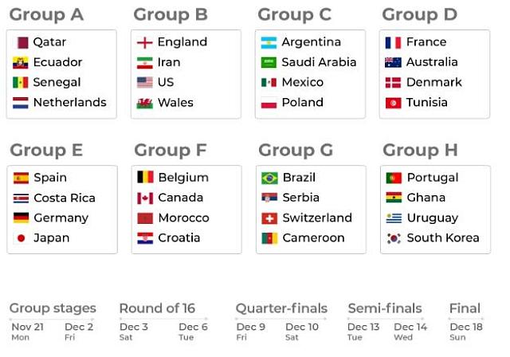Click the Saudi Arabia flag icon

point(269,62)
